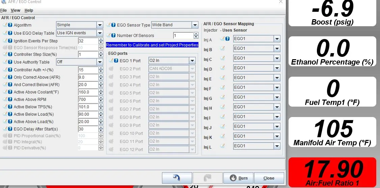Open the Inj A sensor dropdown
The width and height of the screenshot is (380, 188).
coord(277,39)
